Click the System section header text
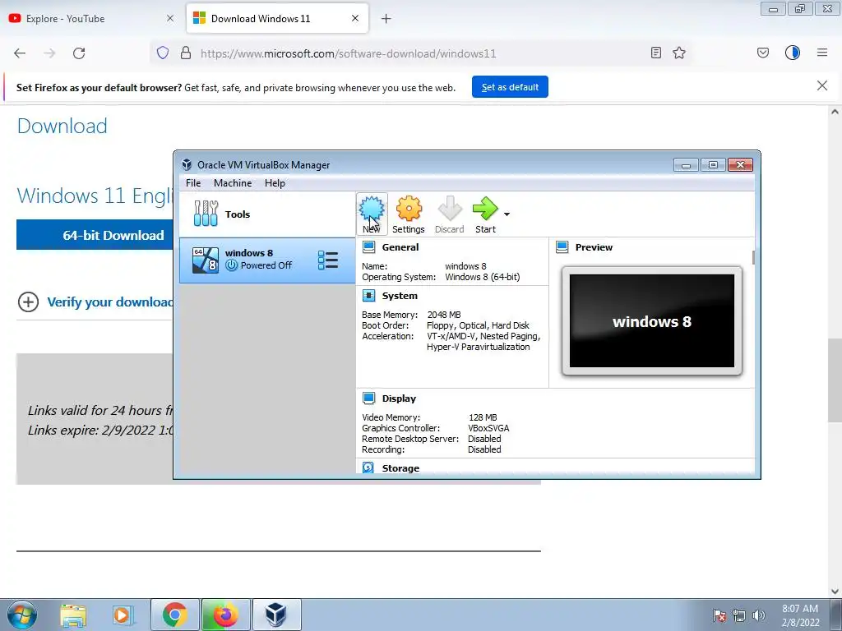The height and width of the screenshot is (631, 842). (x=400, y=296)
